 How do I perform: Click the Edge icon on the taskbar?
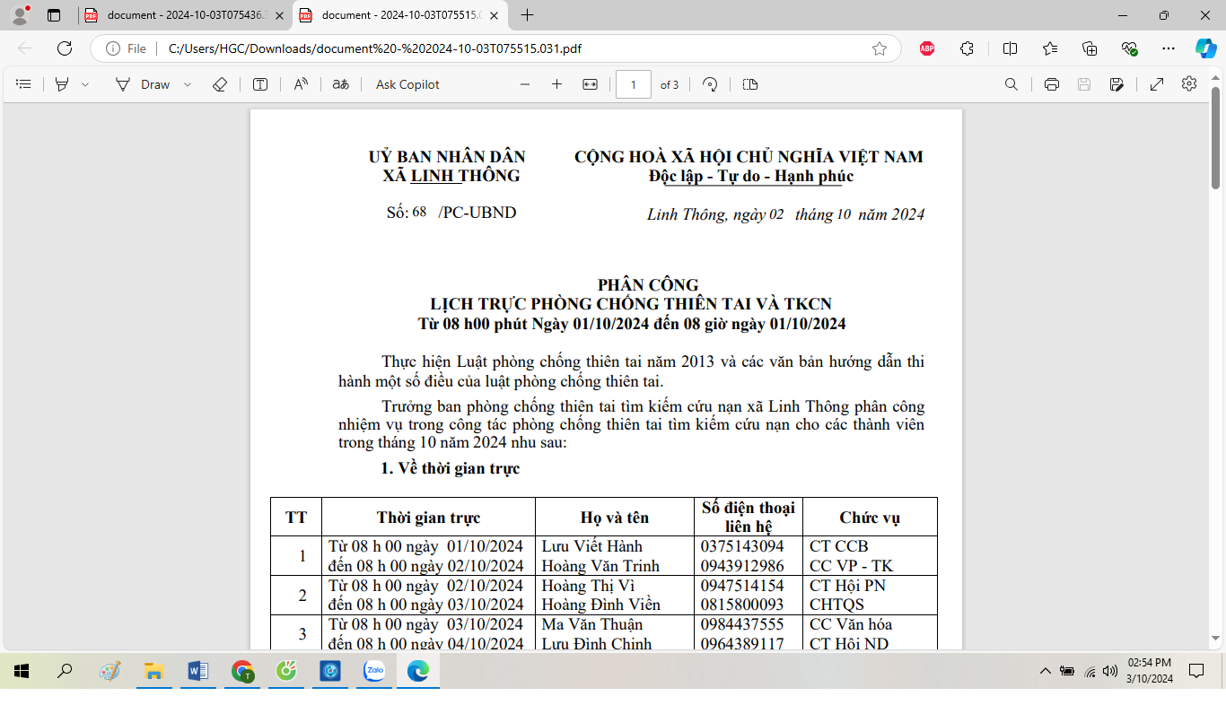tap(417, 670)
